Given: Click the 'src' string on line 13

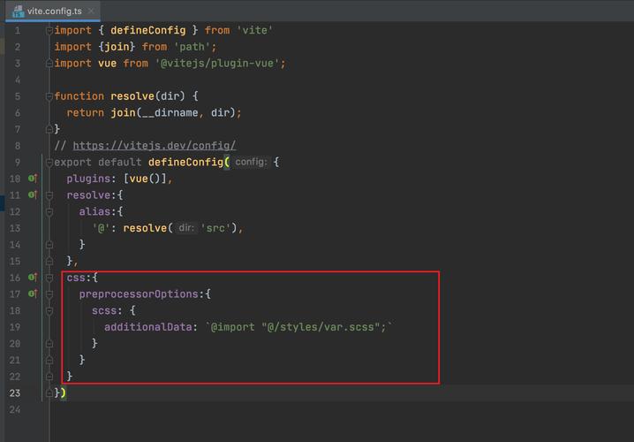Looking at the screenshot, I should click(x=215, y=228).
